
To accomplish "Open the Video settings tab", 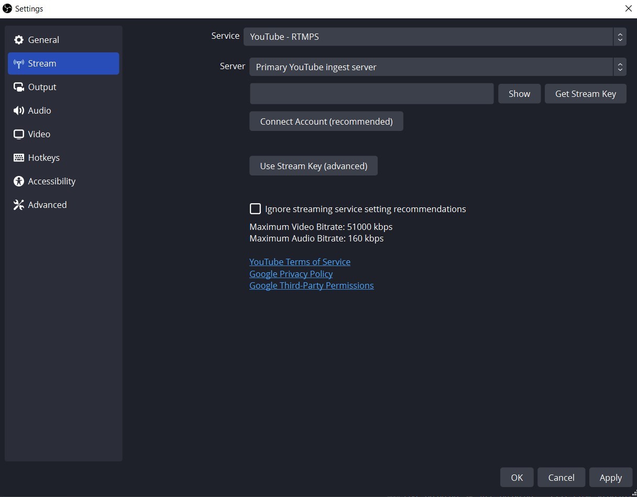I will click(63, 134).
